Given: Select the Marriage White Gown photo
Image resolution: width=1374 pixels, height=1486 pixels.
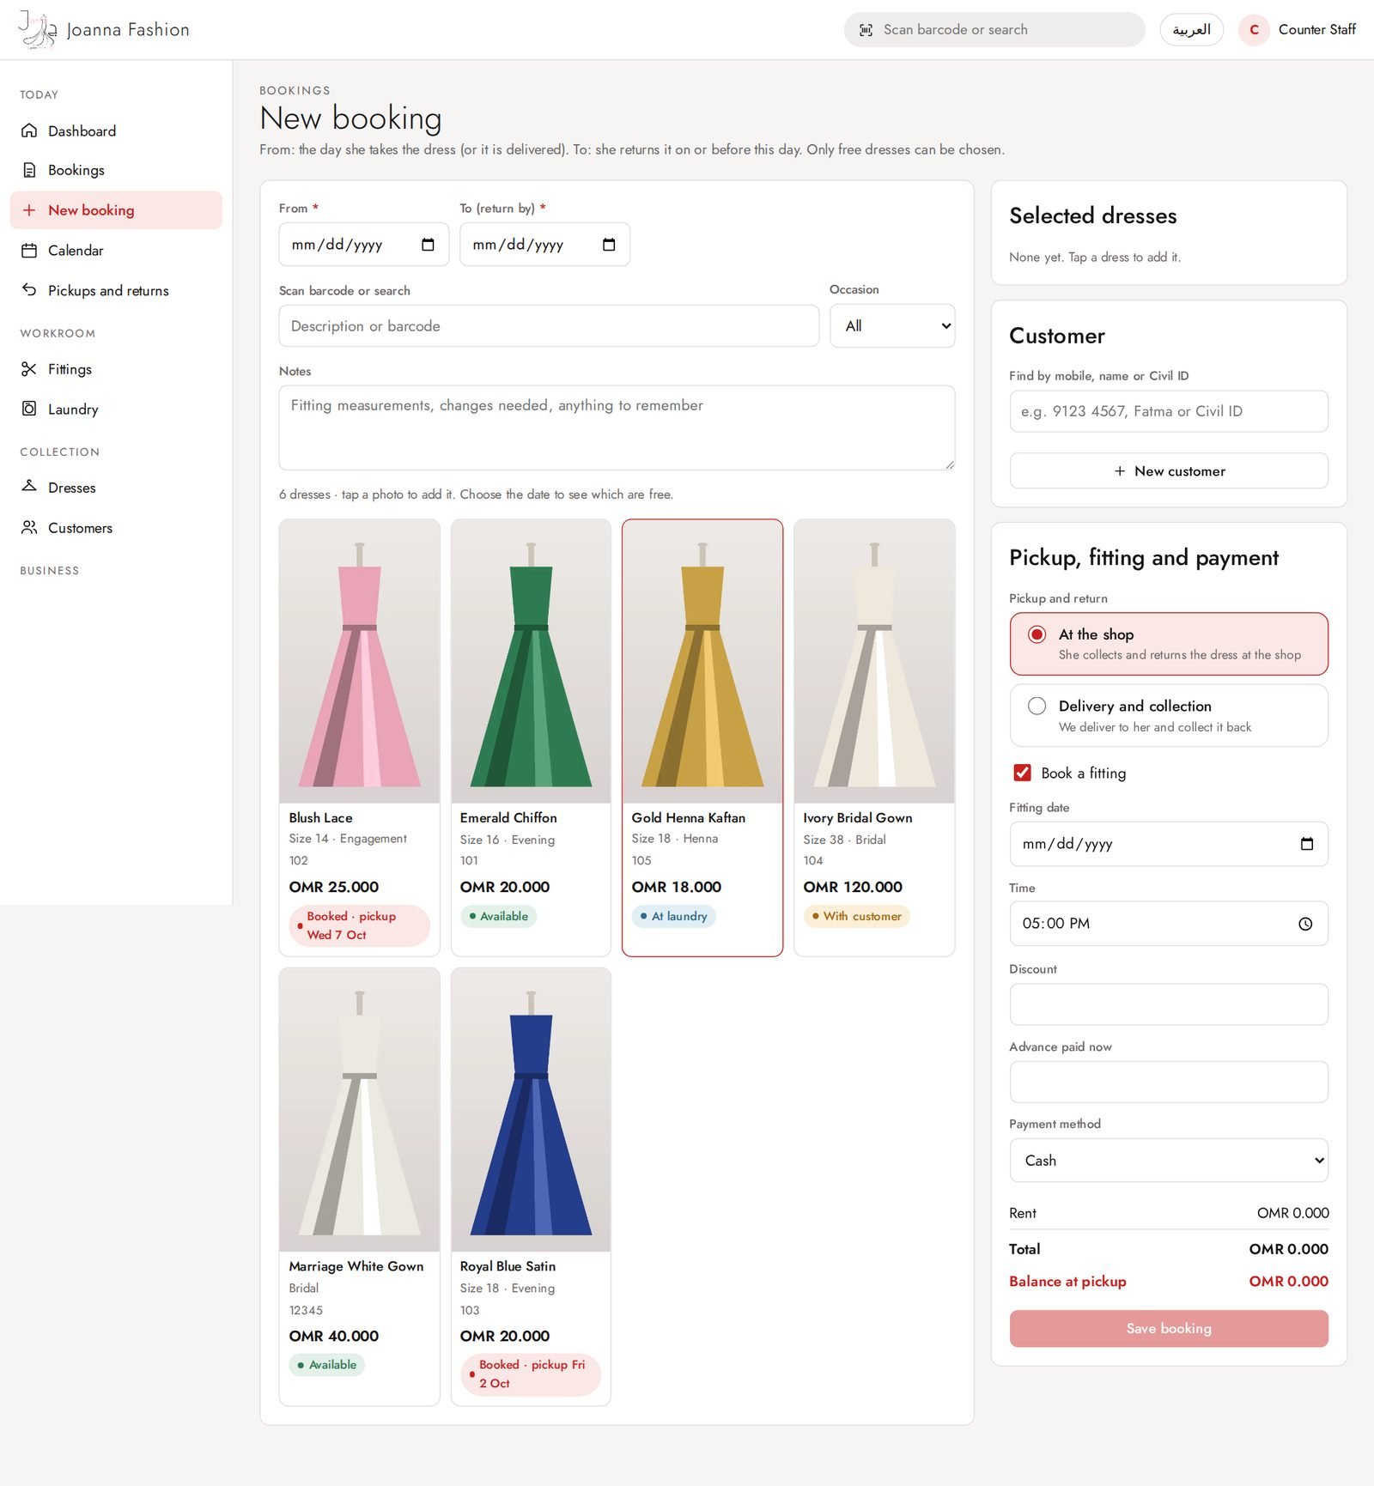Looking at the screenshot, I should tap(359, 1110).
